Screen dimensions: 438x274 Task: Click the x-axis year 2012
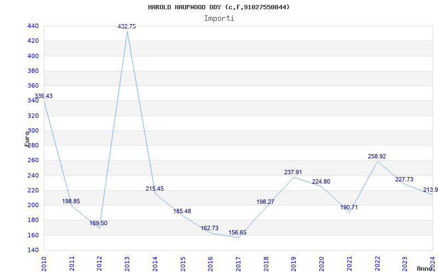tap(100, 264)
